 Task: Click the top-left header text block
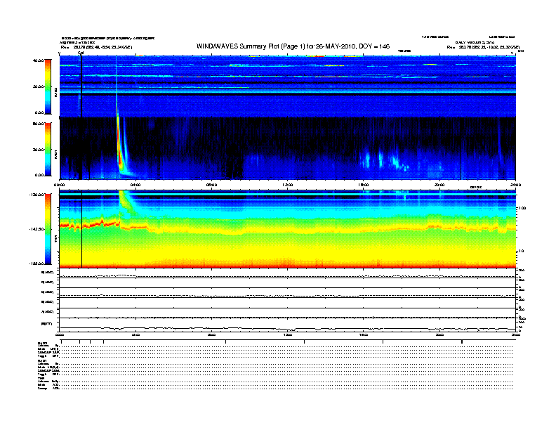(107, 42)
